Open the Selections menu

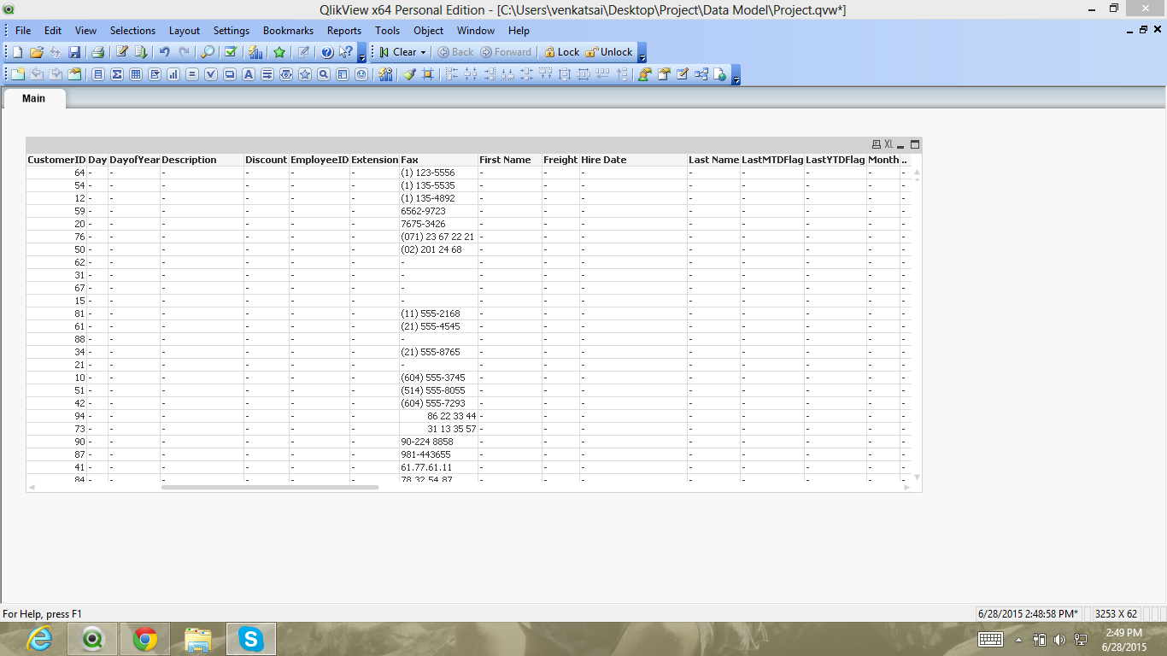(132, 30)
